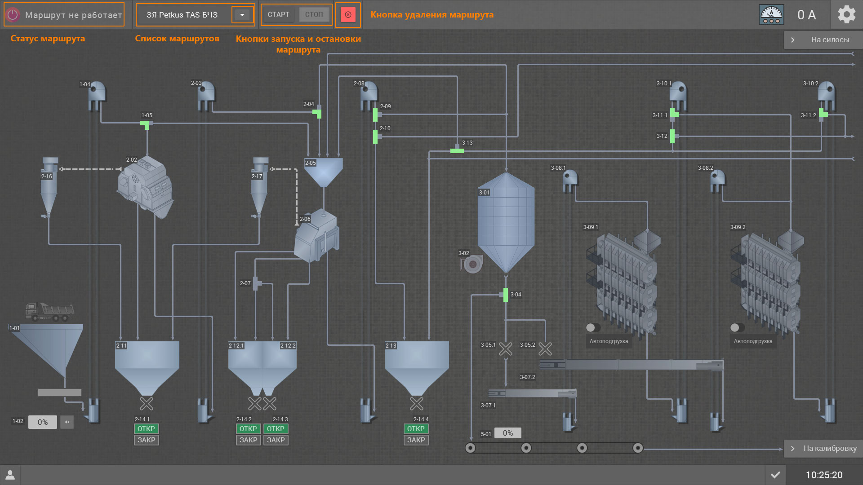Click the user profile icon
Screen dimensions: 863x485
pyautogui.click(x=10, y=475)
